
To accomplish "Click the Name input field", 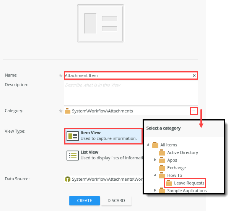I will 131,75.
